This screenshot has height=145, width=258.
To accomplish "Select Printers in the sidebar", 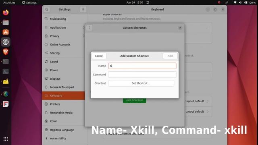I will [x=64, y=104].
